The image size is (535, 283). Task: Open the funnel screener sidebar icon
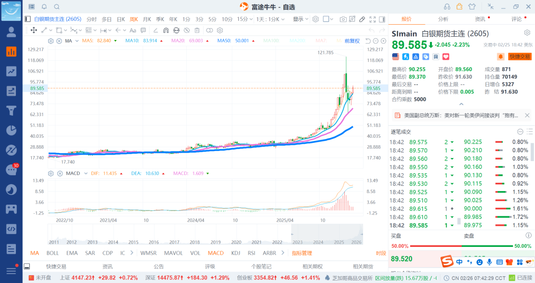(11, 111)
